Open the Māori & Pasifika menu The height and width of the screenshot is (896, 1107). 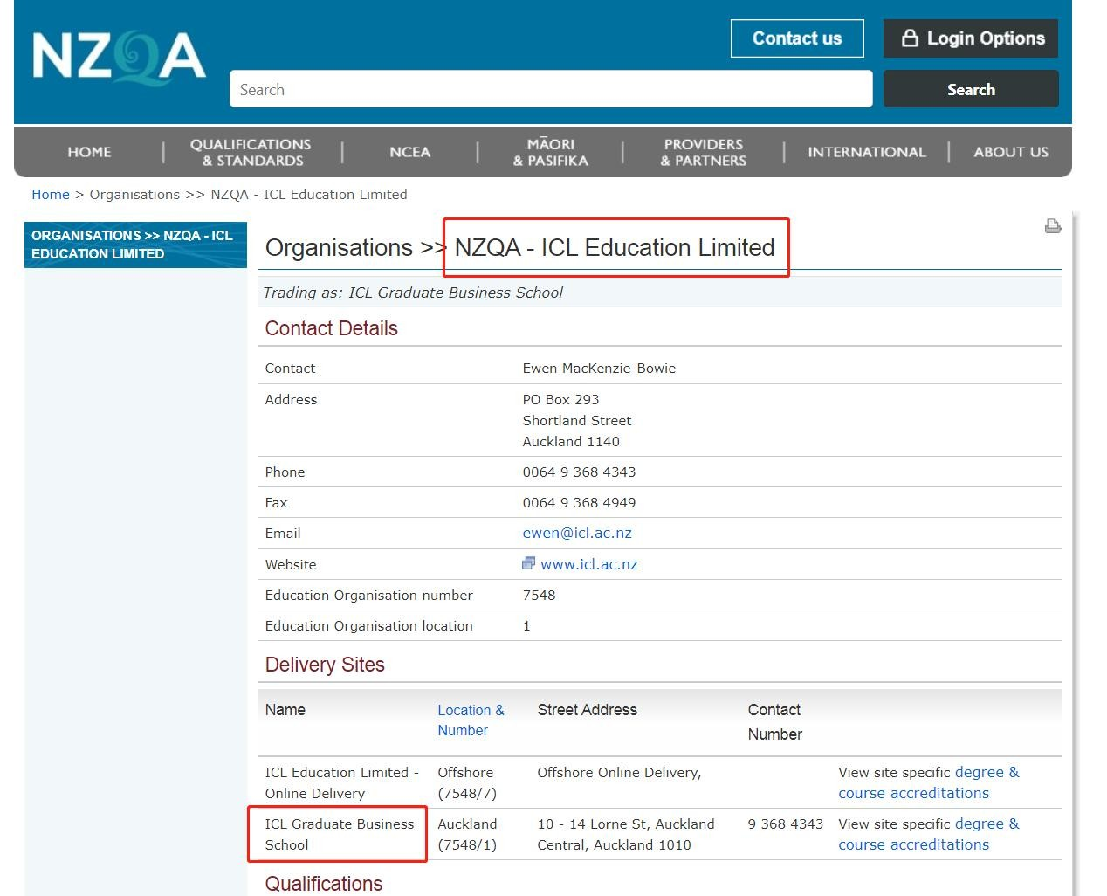[551, 152]
